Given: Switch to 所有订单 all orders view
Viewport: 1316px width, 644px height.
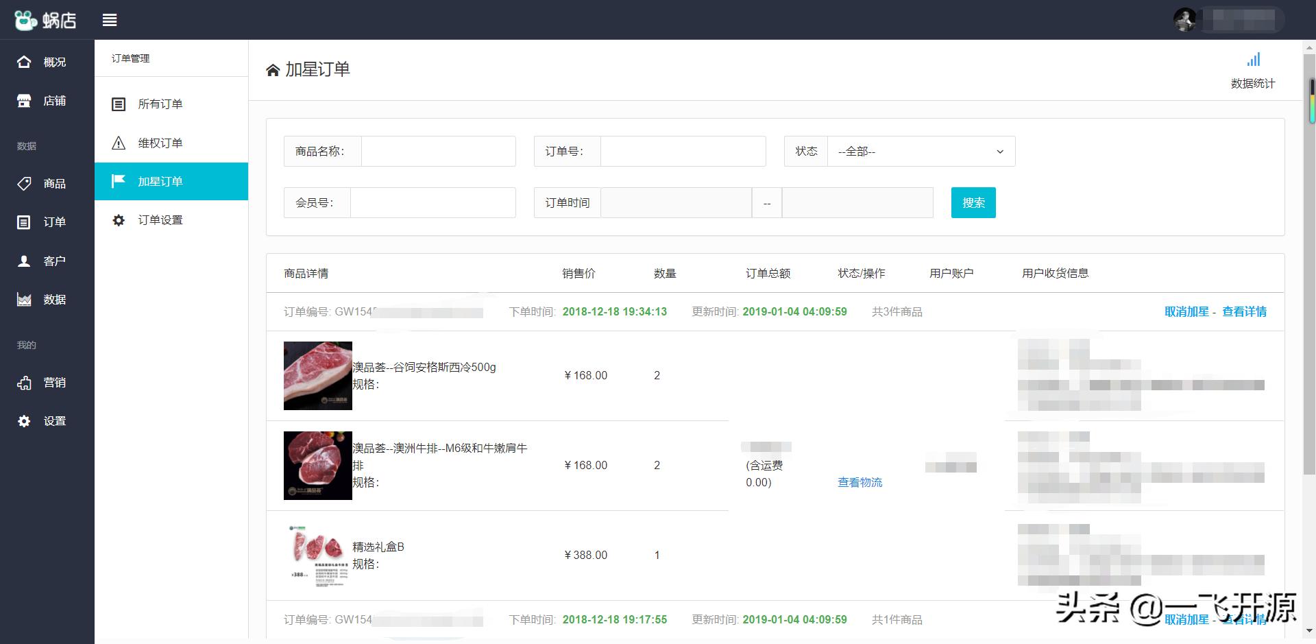Looking at the screenshot, I should 160,104.
